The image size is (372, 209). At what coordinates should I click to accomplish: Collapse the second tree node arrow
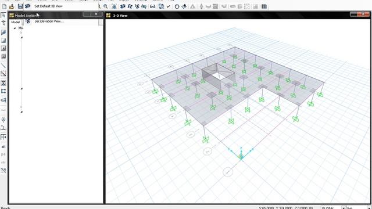click(22, 37)
